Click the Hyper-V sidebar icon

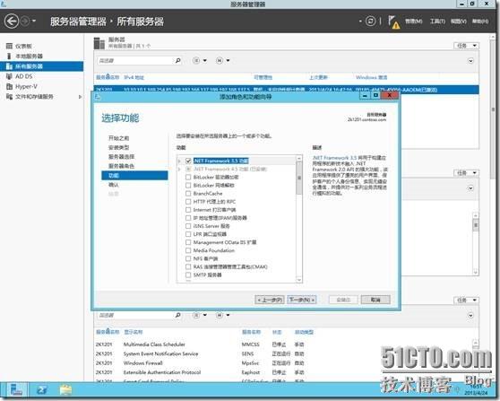click(9, 86)
